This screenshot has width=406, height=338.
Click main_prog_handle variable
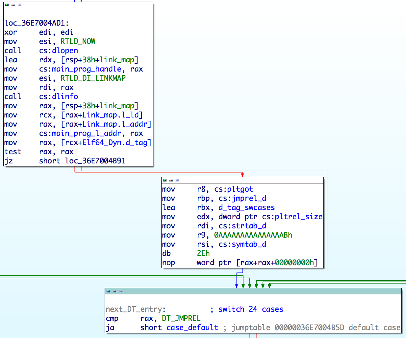(x=87, y=69)
